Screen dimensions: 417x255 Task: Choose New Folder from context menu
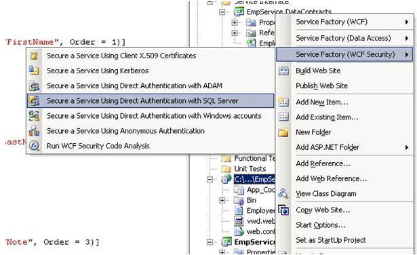click(x=344, y=132)
